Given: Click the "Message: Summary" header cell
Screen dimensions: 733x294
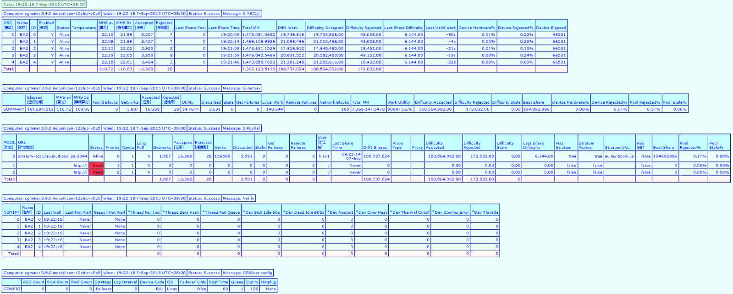Looking at the screenshot, I should (x=242, y=88).
